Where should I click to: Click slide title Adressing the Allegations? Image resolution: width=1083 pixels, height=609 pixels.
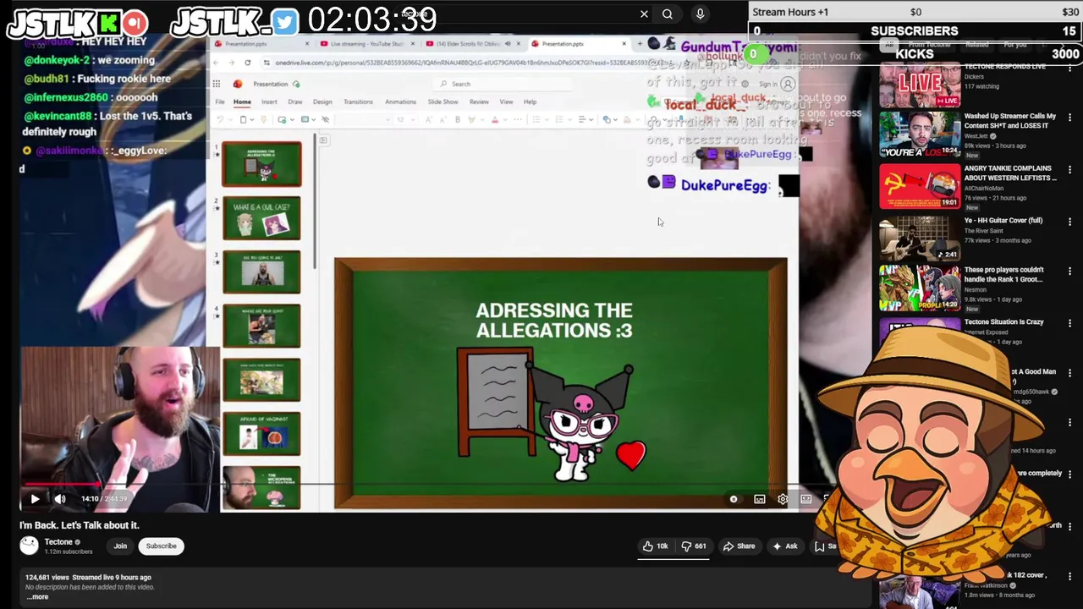pyautogui.click(x=554, y=321)
